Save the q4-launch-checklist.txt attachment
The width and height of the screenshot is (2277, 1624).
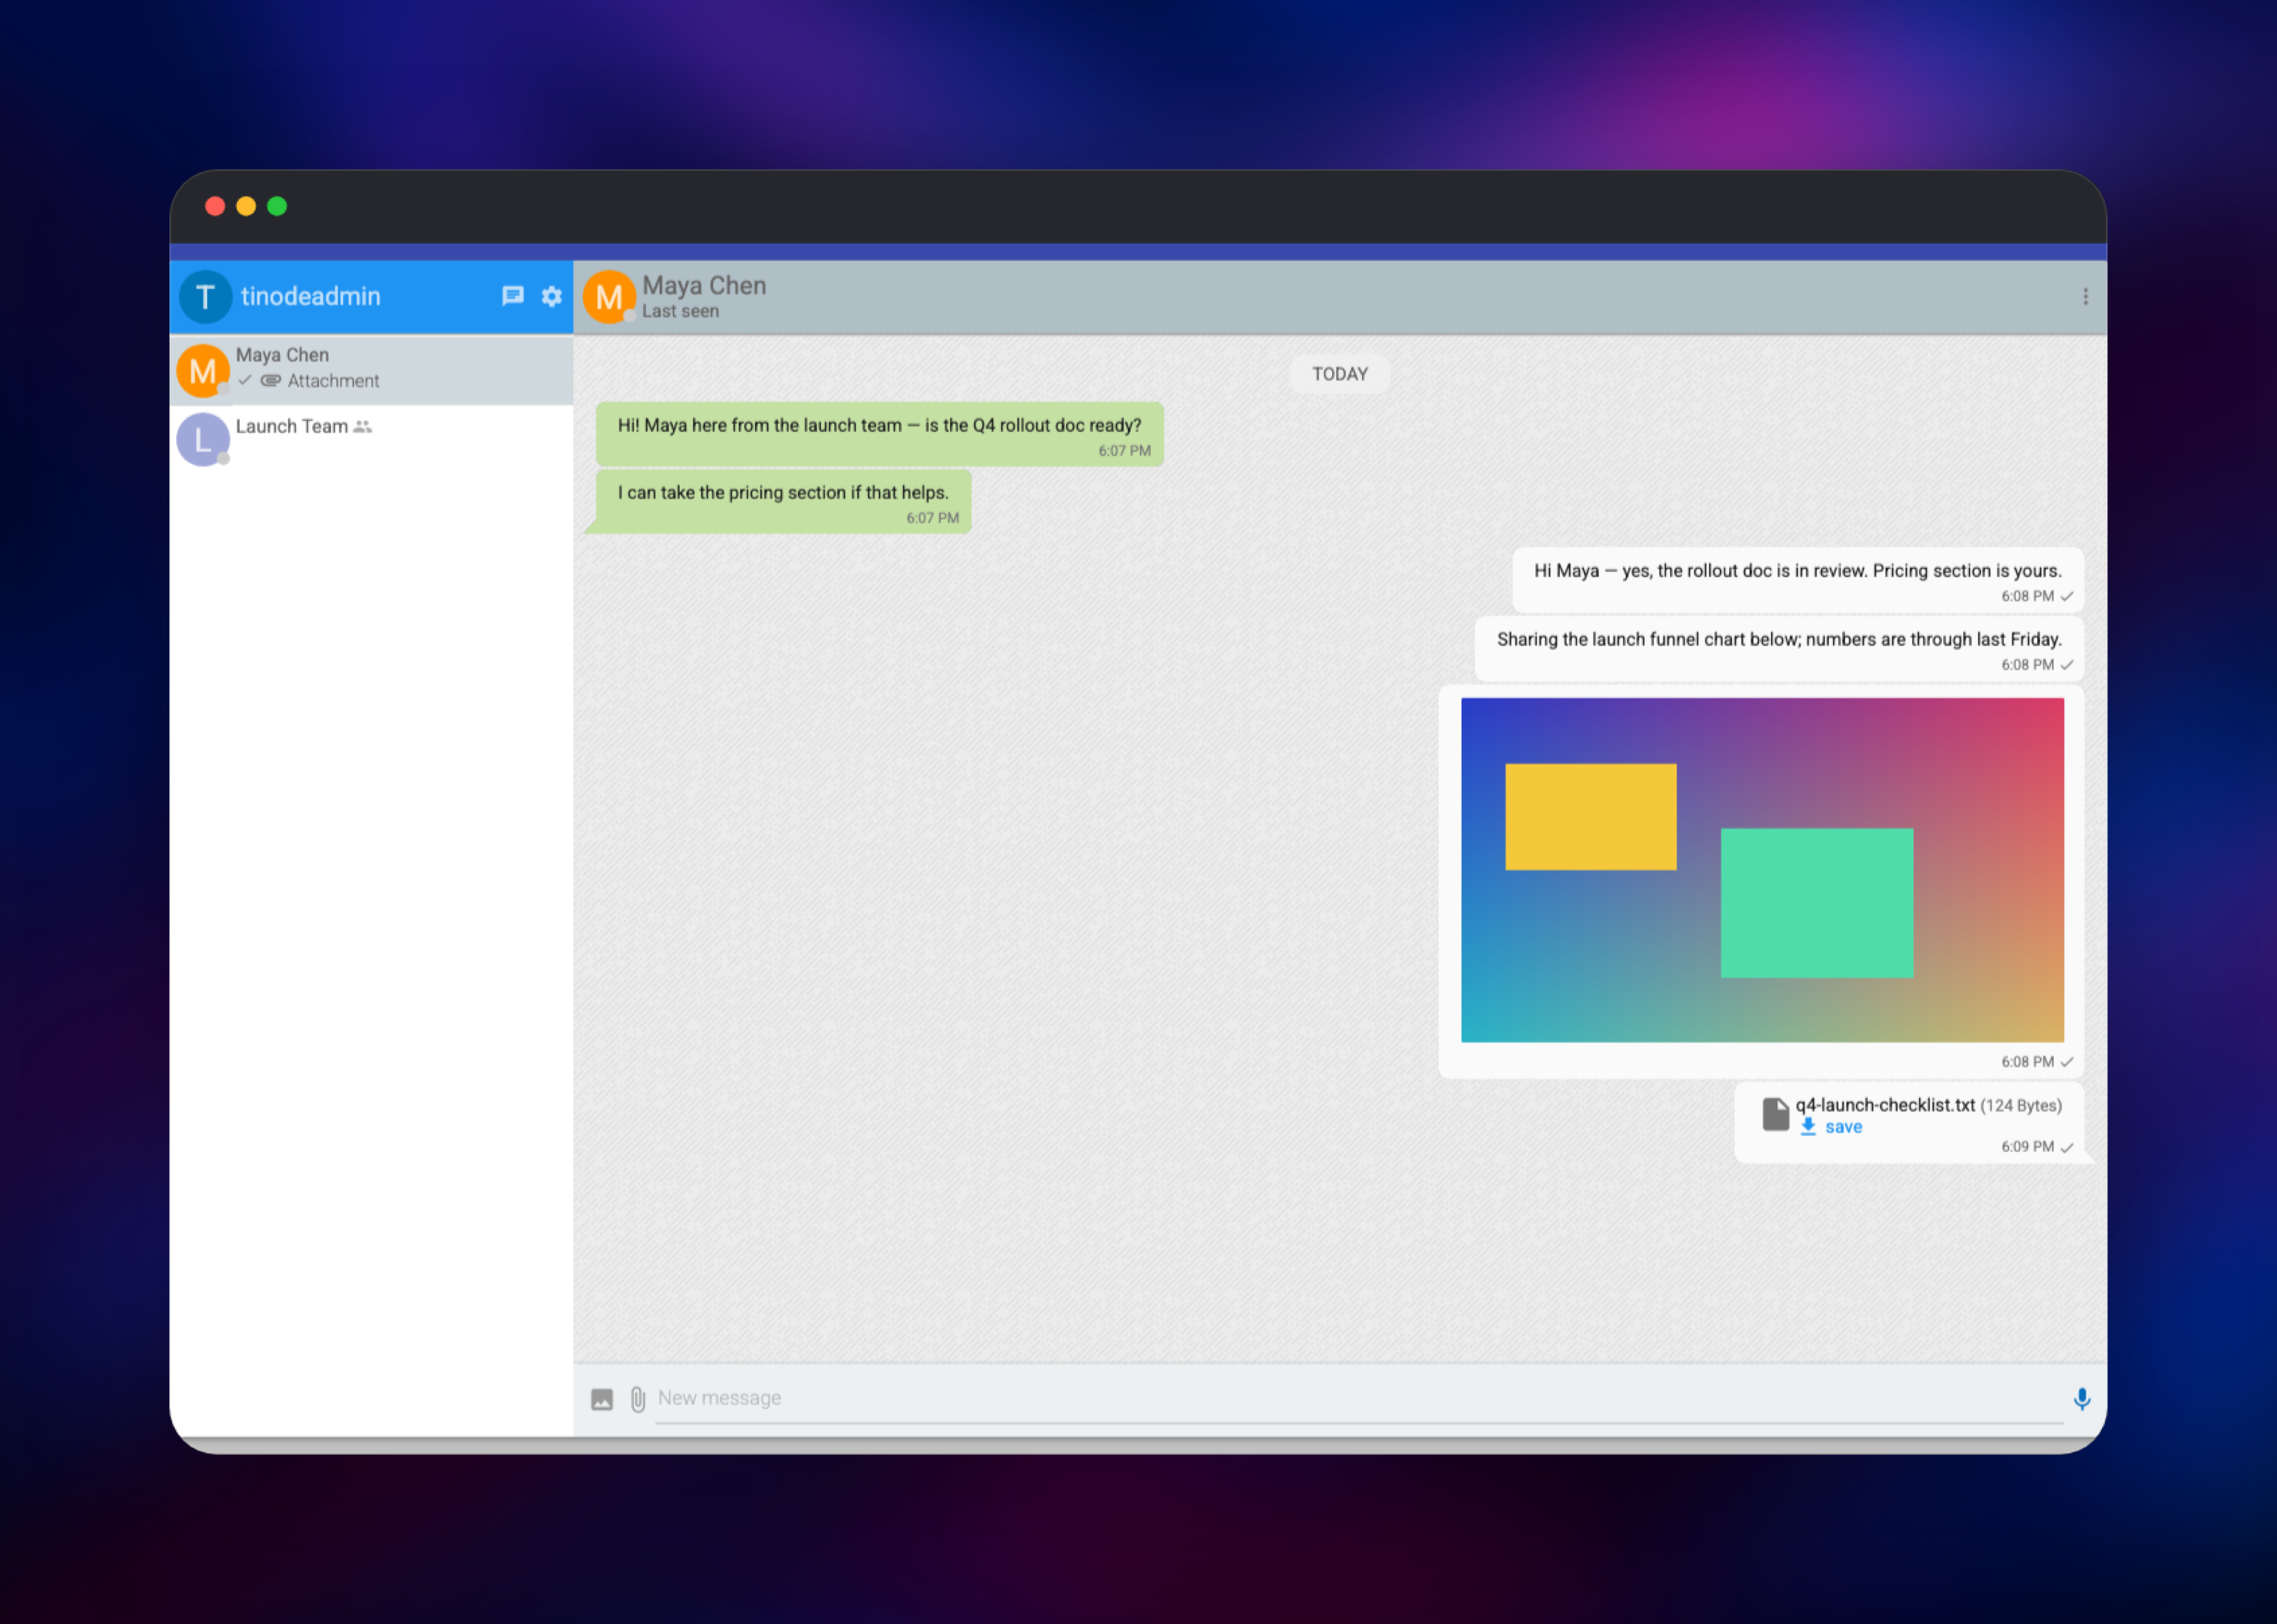(1831, 1127)
